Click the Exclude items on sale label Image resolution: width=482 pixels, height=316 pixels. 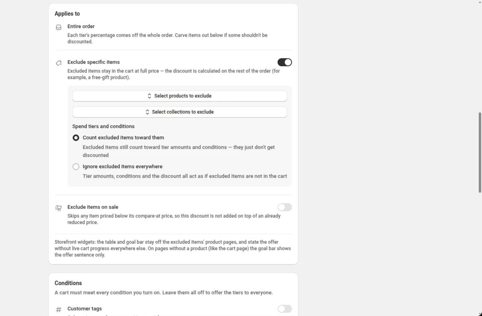(93, 207)
